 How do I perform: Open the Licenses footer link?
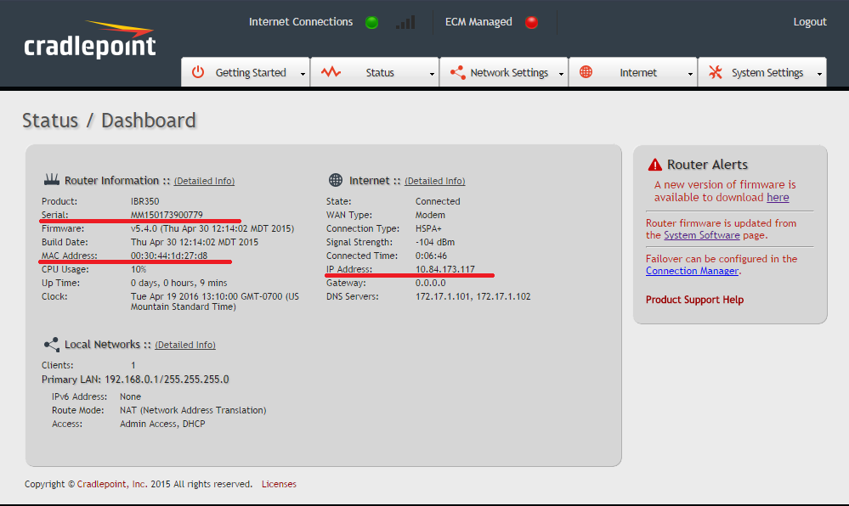279,484
